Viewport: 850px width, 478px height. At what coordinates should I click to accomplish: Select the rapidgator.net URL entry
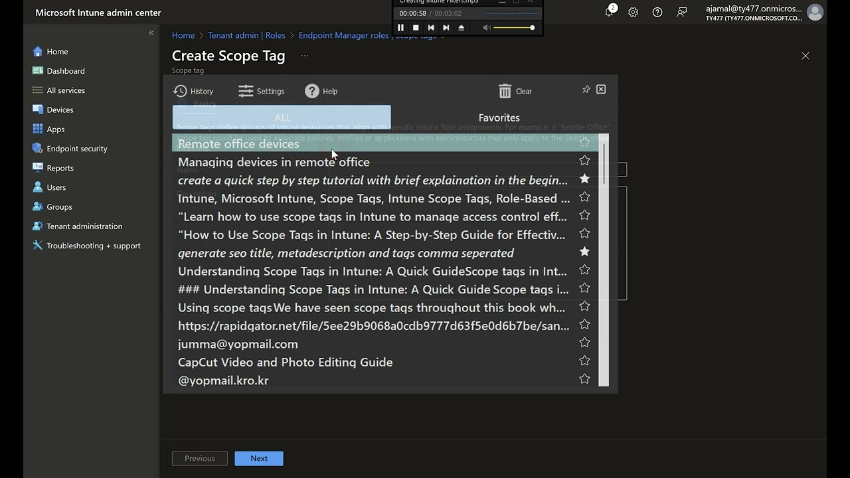374,326
